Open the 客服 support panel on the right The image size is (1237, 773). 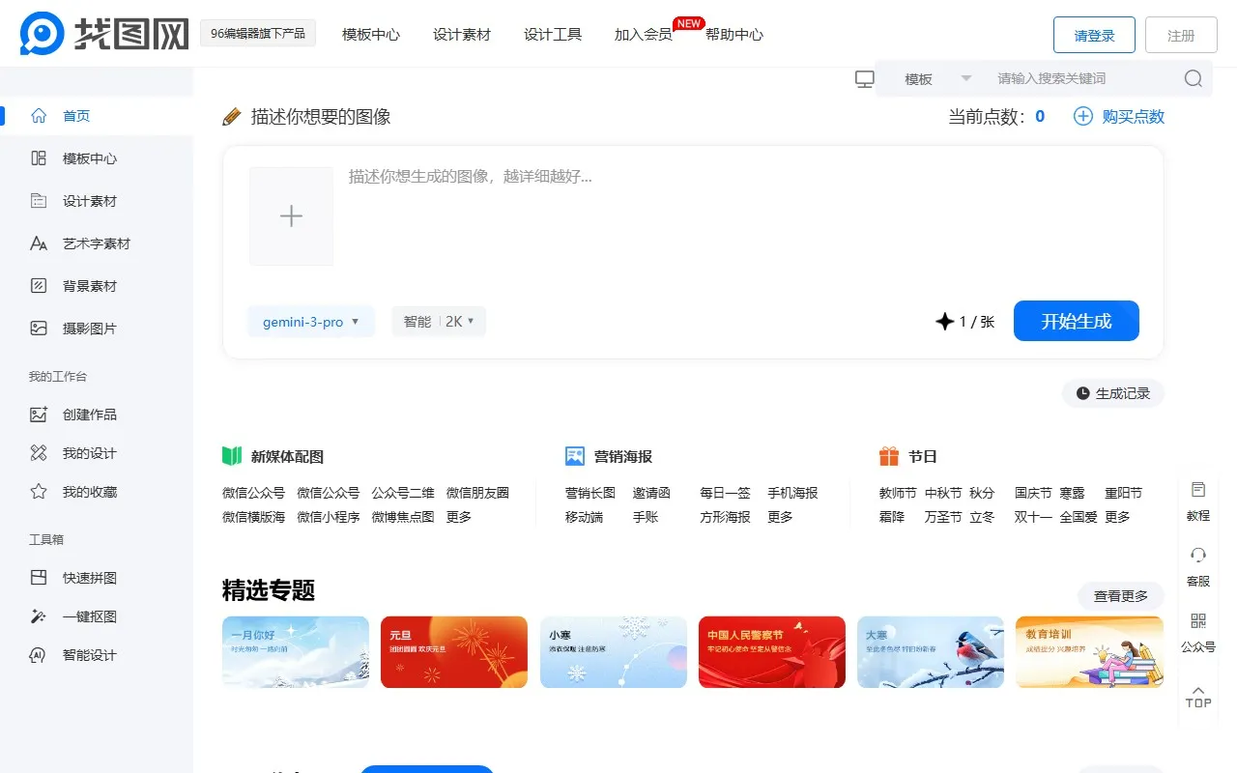tap(1197, 567)
